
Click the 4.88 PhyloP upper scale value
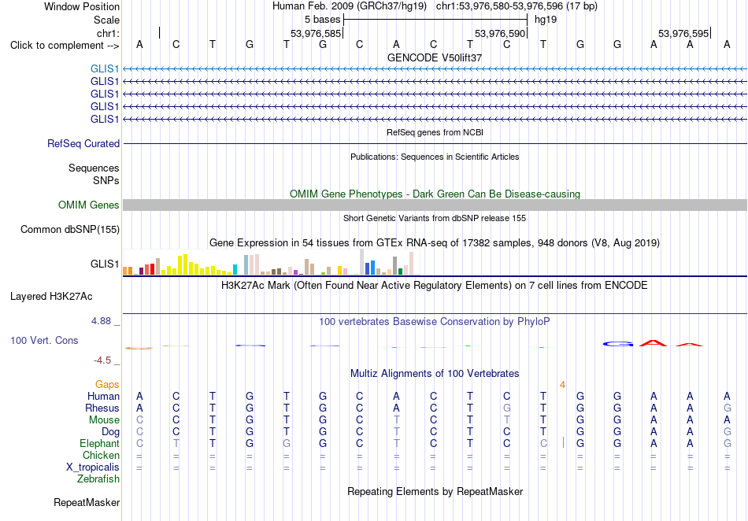pyautogui.click(x=102, y=321)
